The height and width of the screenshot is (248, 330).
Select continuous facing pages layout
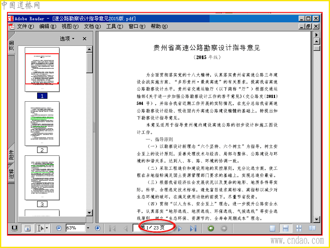point(299,228)
